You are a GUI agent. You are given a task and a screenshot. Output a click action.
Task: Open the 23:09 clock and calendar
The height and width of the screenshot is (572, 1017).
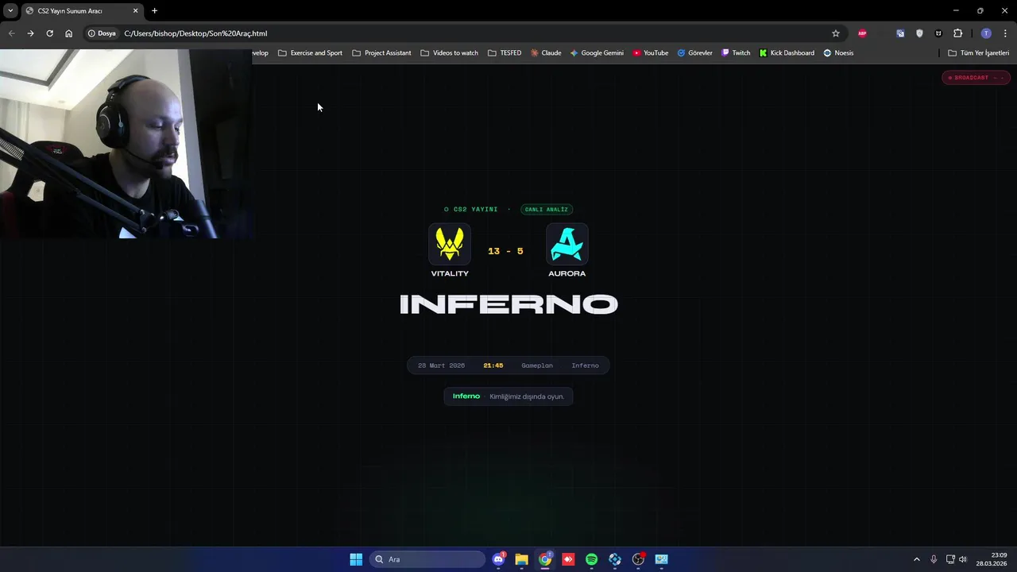992,559
